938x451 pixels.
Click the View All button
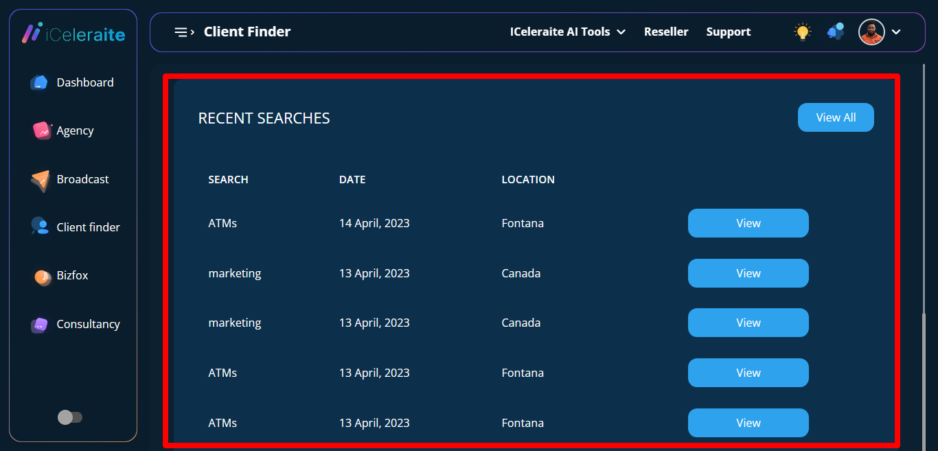click(836, 117)
